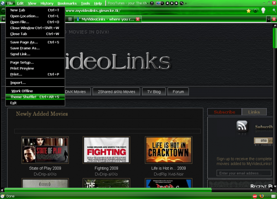This screenshot has height=199, width=277.
Task: Open the Fighting 2009 title link
Action: pos(106,168)
